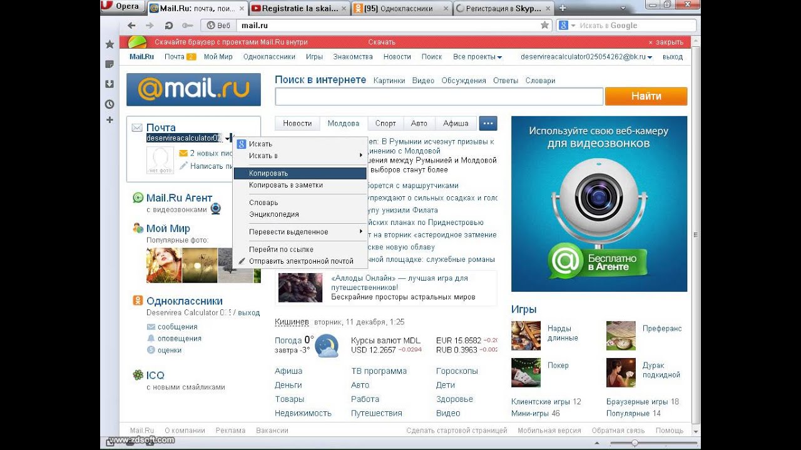
Task: Expand the Все проекты dropdown
Action: [x=477, y=57]
